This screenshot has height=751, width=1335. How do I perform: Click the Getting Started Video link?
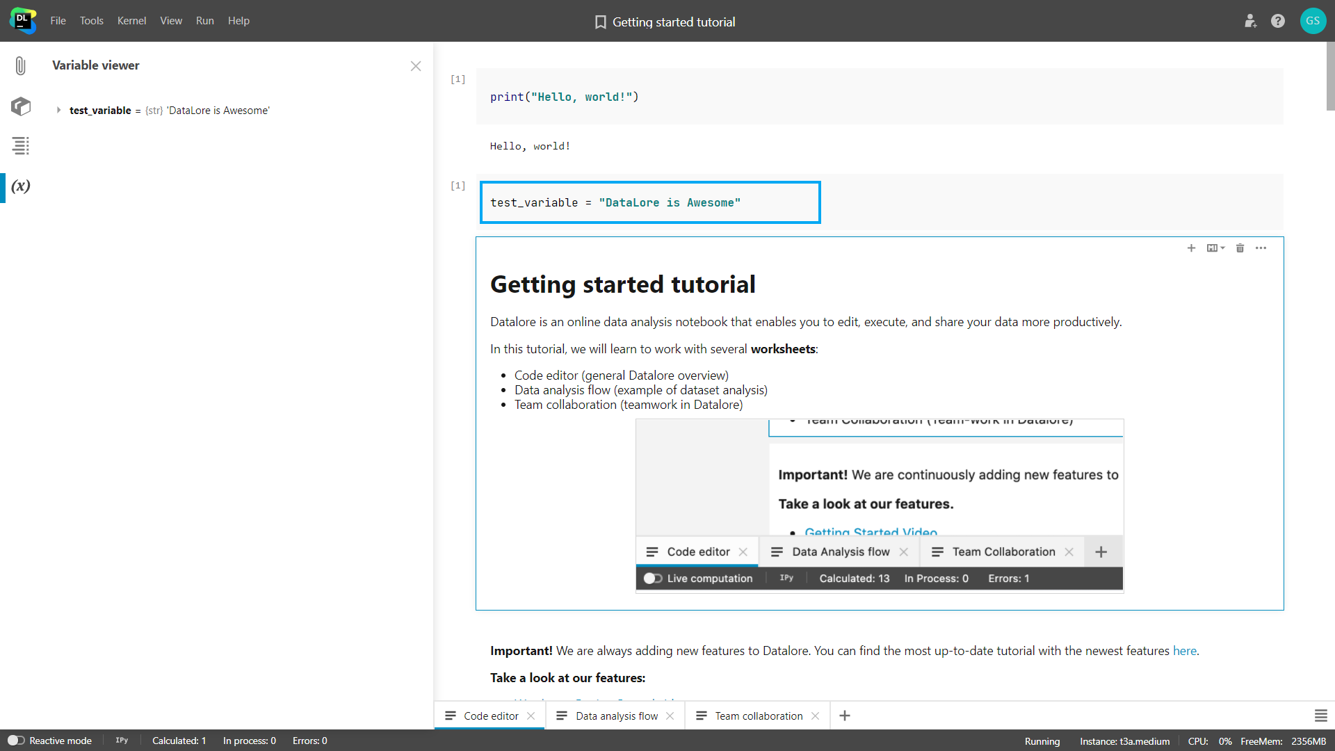(x=871, y=532)
